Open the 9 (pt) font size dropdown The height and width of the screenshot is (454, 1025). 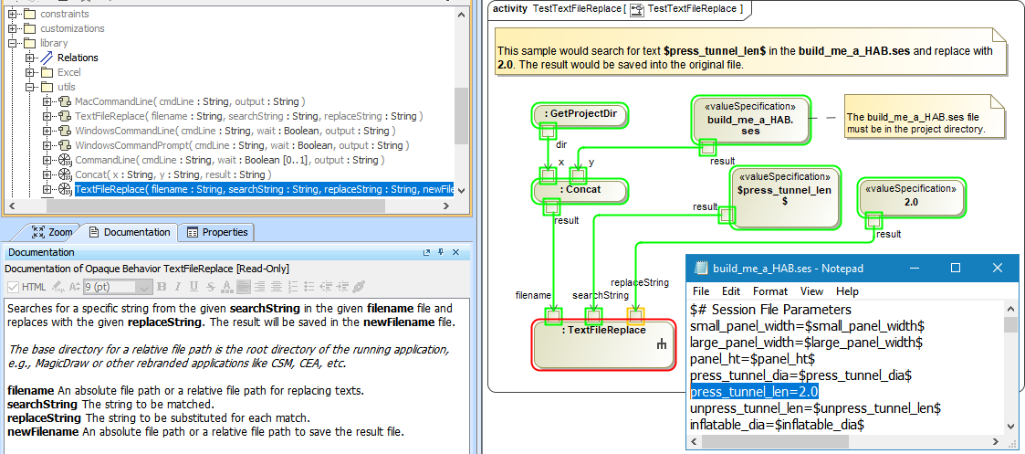click(x=144, y=287)
